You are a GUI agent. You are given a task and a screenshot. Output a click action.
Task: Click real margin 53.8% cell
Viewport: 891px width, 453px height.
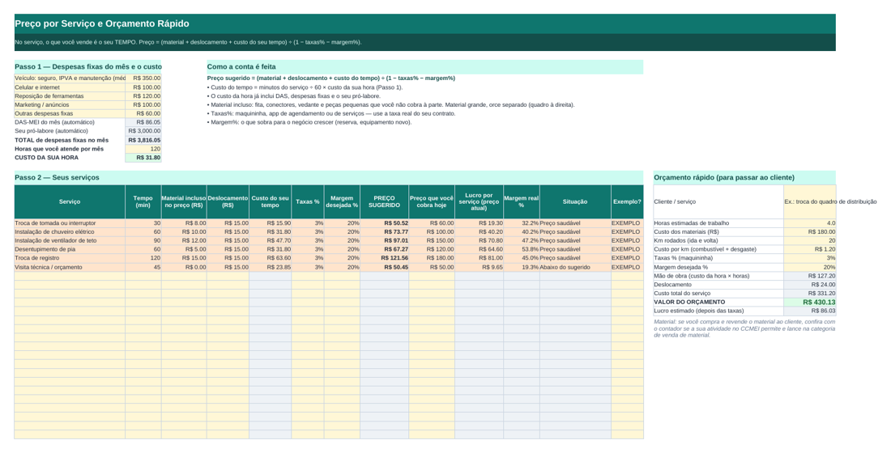pyautogui.click(x=521, y=249)
